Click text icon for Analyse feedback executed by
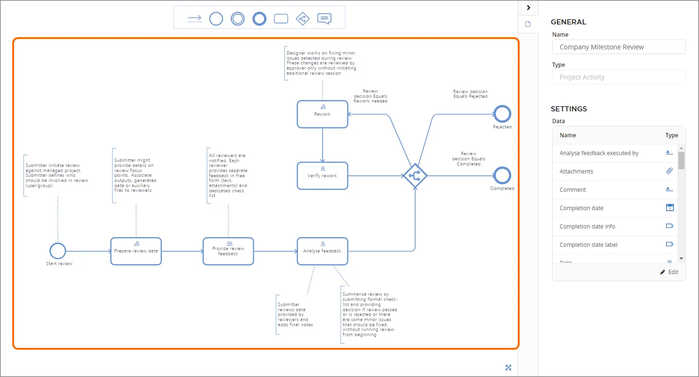The width and height of the screenshot is (699, 377). point(670,153)
